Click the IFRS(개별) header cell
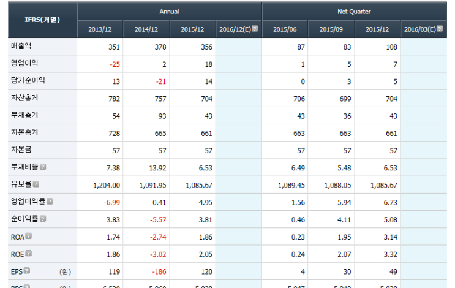This screenshot has height=288, width=455. [42, 20]
